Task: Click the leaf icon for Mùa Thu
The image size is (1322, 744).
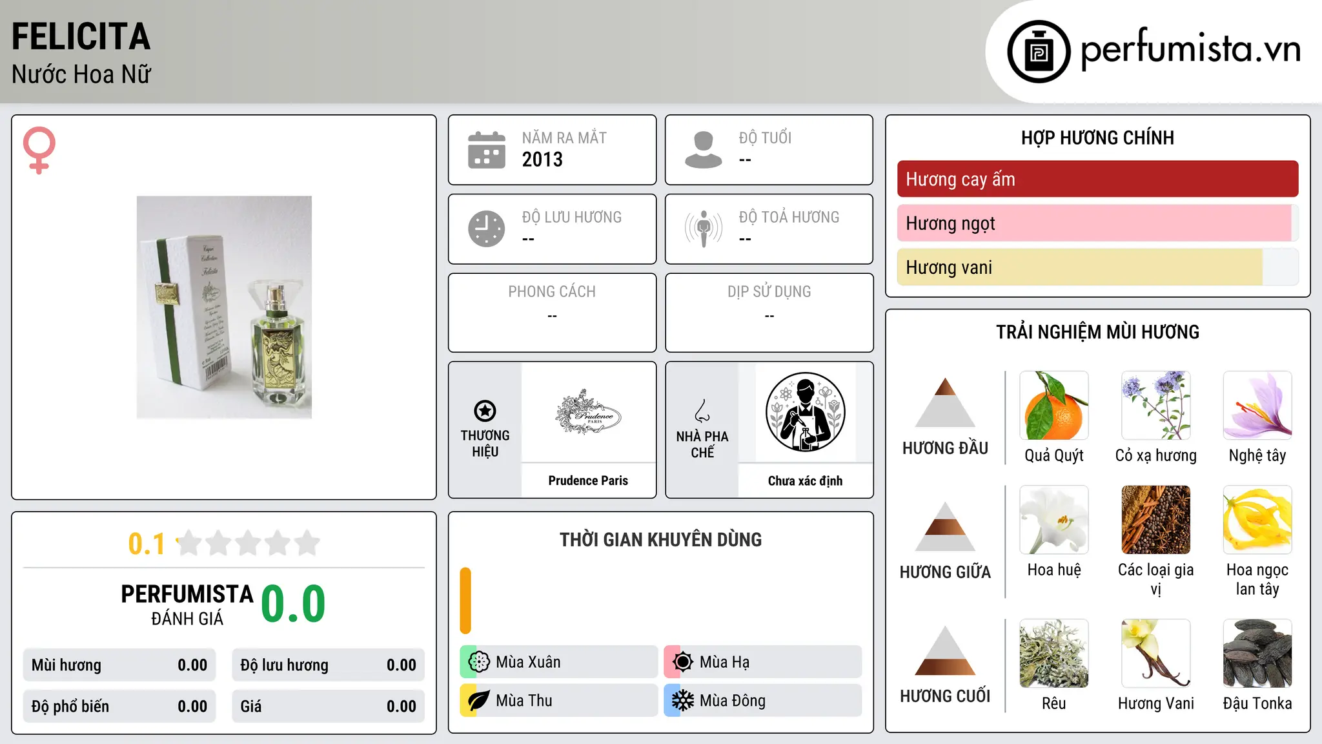Action: [479, 701]
